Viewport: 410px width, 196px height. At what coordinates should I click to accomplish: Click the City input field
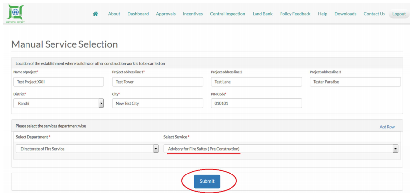pos(157,103)
